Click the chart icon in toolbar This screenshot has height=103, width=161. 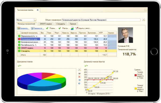pos(72,28)
